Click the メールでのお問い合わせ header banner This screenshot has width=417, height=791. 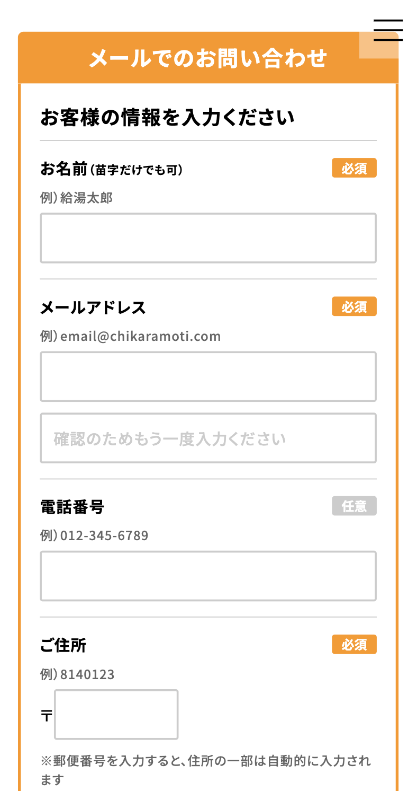208,58
